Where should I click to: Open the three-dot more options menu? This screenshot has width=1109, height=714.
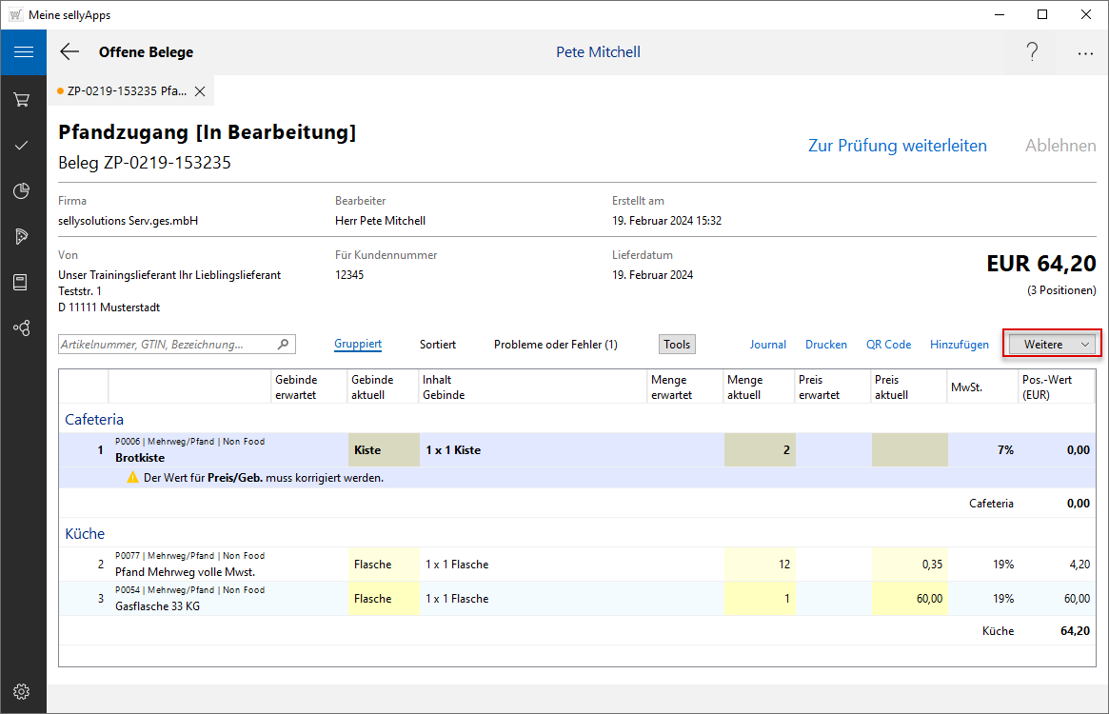click(1085, 53)
